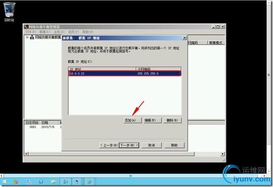Viewport: 273px width, 187px height.
Task: Open the 选项(P) menu
Action: [x=74, y=32]
